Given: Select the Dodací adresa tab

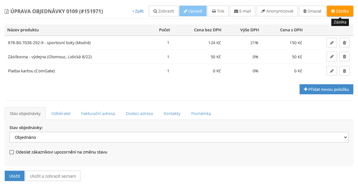Looking at the screenshot, I should click(139, 113).
